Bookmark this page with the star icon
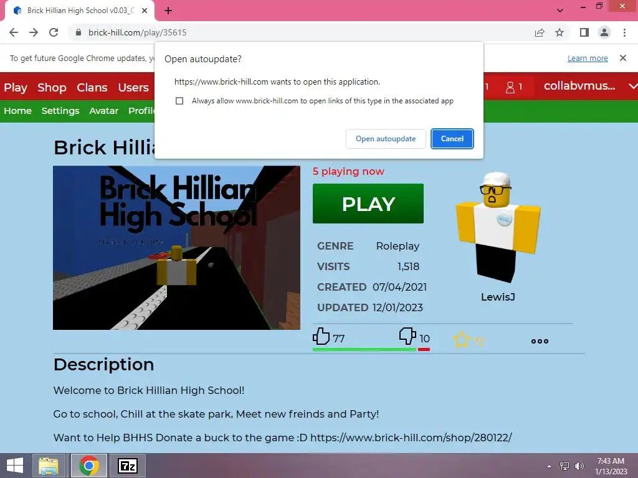Viewport: 638px width, 478px height. (x=559, y=32)
